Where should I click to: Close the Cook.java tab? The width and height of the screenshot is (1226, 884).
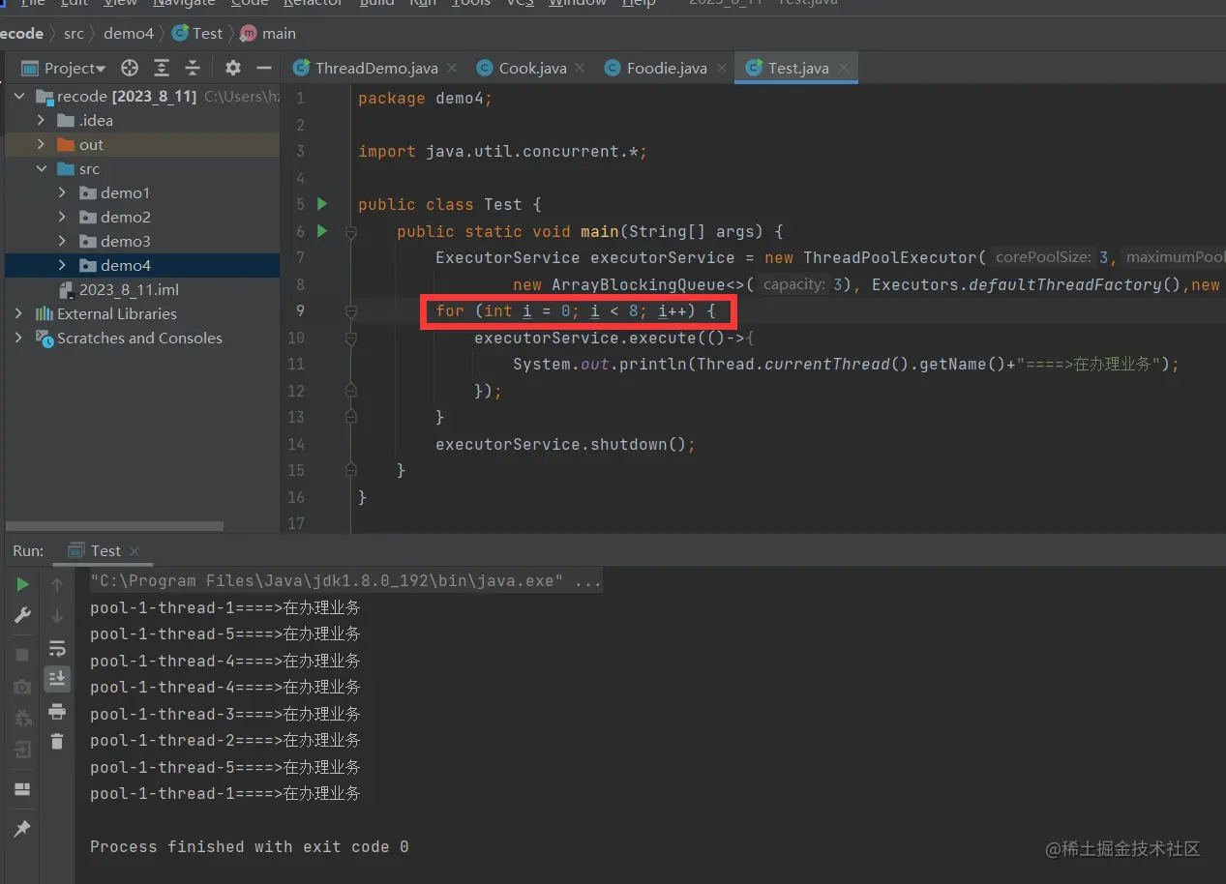(580, 69)
